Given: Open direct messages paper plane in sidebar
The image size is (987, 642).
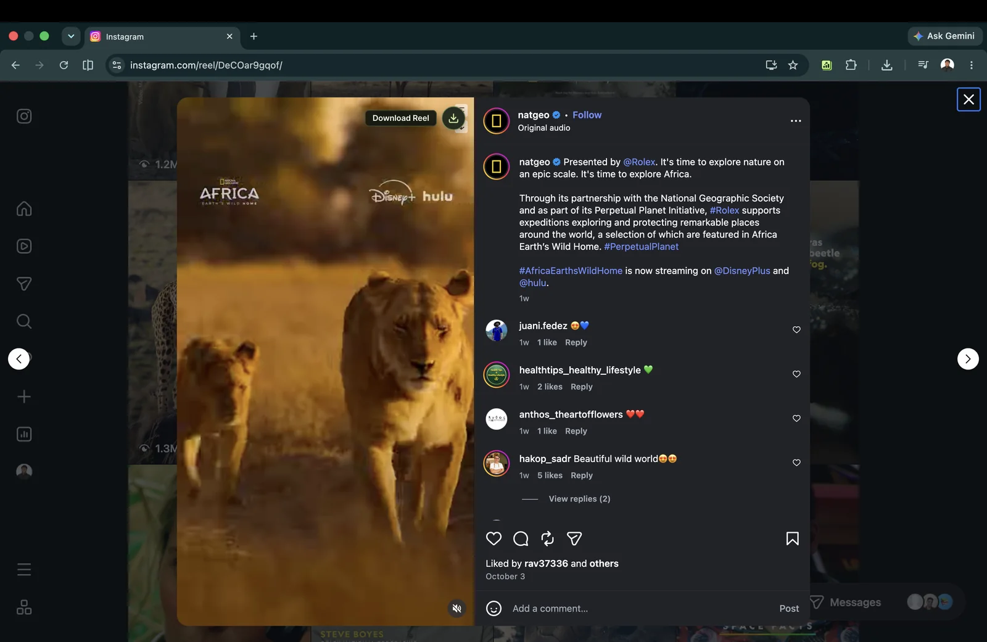Looking at the screenshot, I should (24, 284).
